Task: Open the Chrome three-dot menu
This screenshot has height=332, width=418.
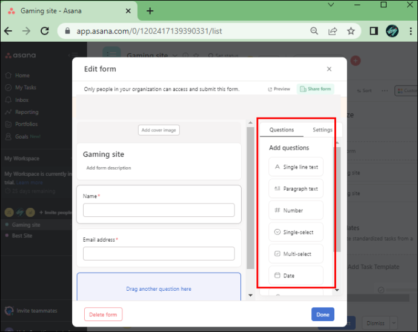Action: click(x=411, y=31)
